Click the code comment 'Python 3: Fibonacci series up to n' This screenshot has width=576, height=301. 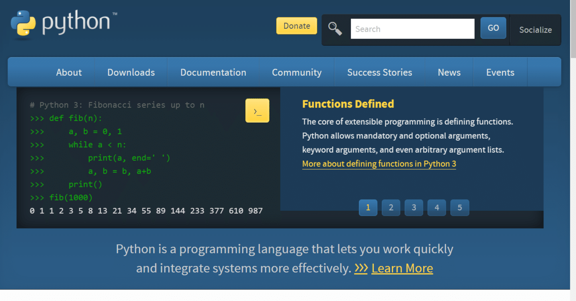pyautogui.click(x=117, y=105)
